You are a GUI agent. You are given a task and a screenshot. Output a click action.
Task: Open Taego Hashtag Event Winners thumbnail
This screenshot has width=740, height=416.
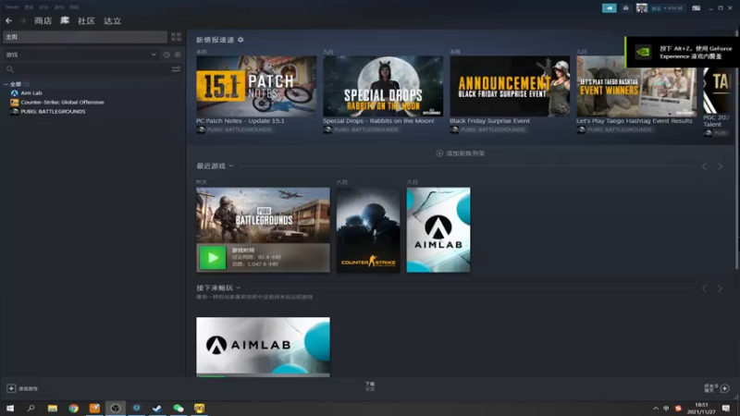coord(636,86)
